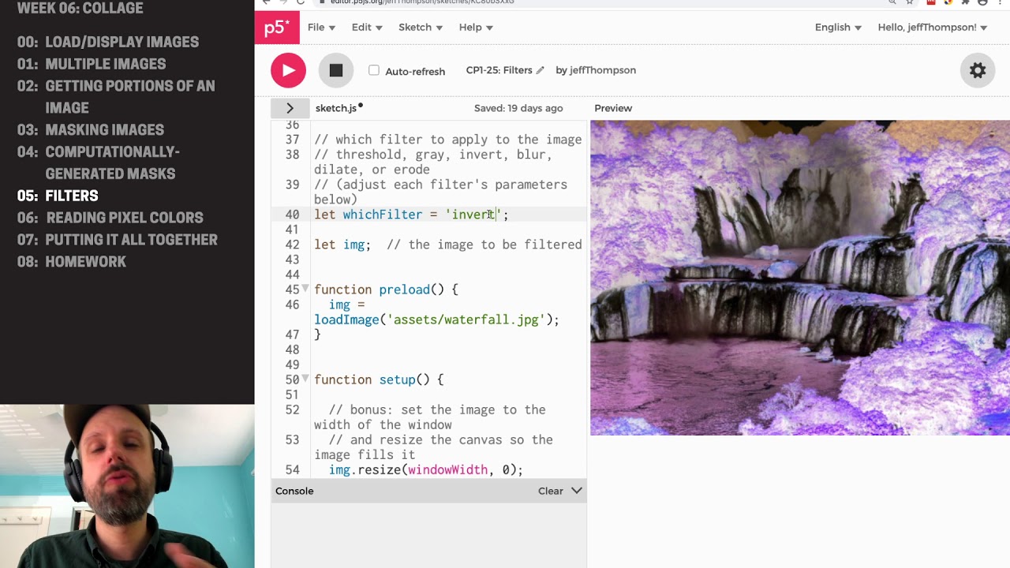Open the File menu
Viewport: 1010px width, 568px height.
pos(321,27)
